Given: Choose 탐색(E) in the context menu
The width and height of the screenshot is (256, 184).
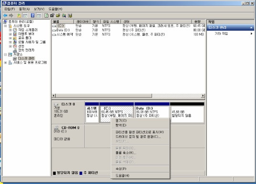Looking at the screenshot, I should pyautogui.click(x=140, y=125).
